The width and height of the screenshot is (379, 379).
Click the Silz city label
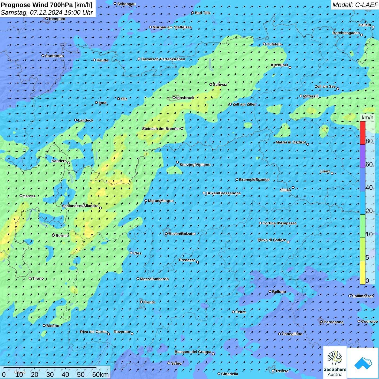point(124,99)
